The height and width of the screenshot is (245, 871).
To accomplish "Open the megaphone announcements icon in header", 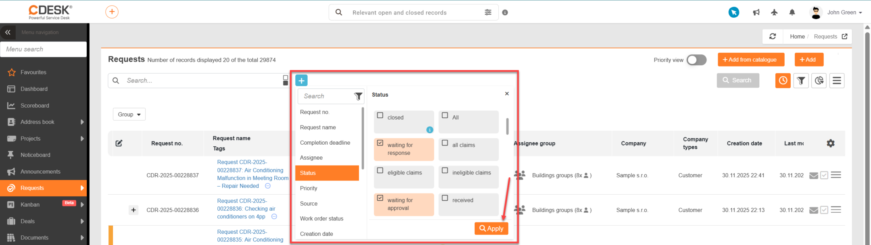I will pyautogui.click(x=756, y=12).
